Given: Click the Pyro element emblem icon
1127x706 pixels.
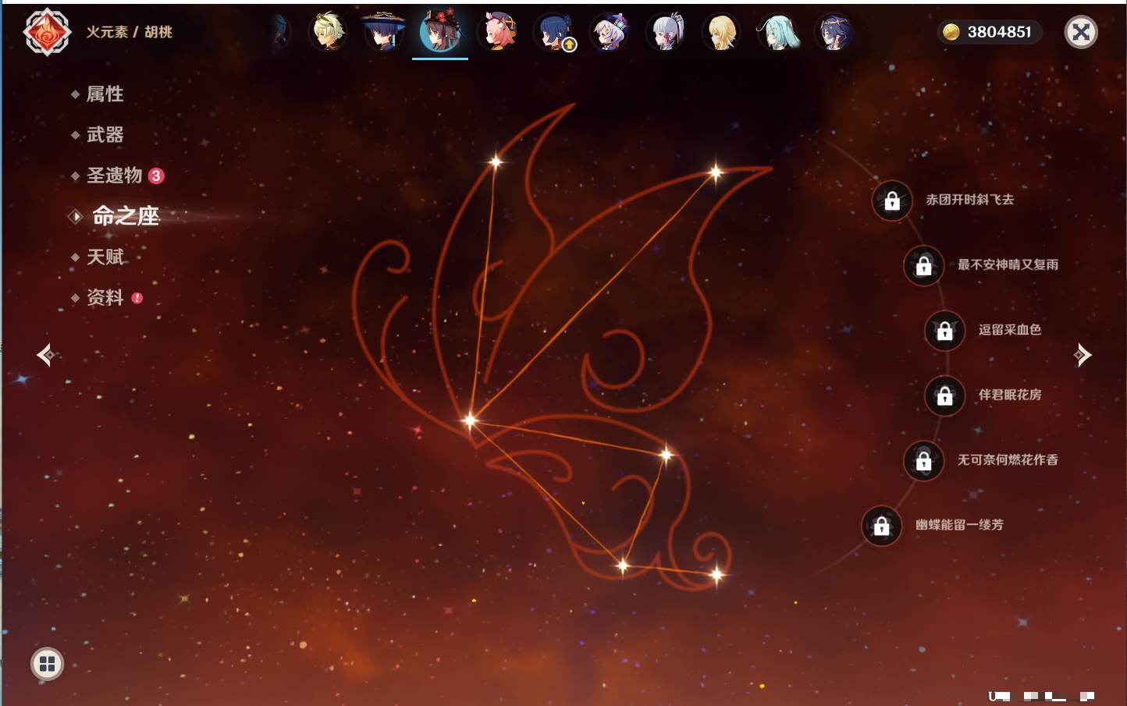Looking at the screenshot, I should tap(47, 32).
